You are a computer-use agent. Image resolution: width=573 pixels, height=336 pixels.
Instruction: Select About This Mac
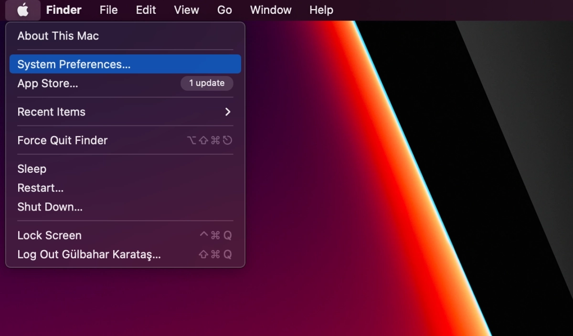(58, 36)
